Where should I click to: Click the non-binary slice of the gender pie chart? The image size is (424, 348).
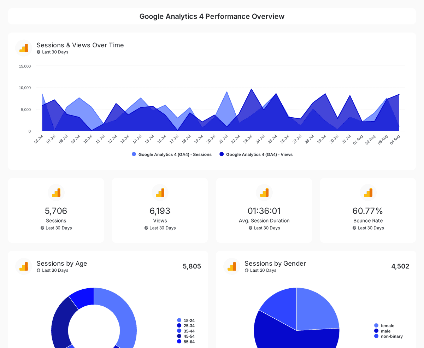point(283,307)
